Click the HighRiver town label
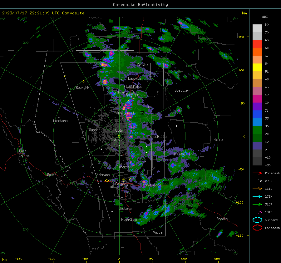The image size is (281, 263). click(x=129, y=220)
